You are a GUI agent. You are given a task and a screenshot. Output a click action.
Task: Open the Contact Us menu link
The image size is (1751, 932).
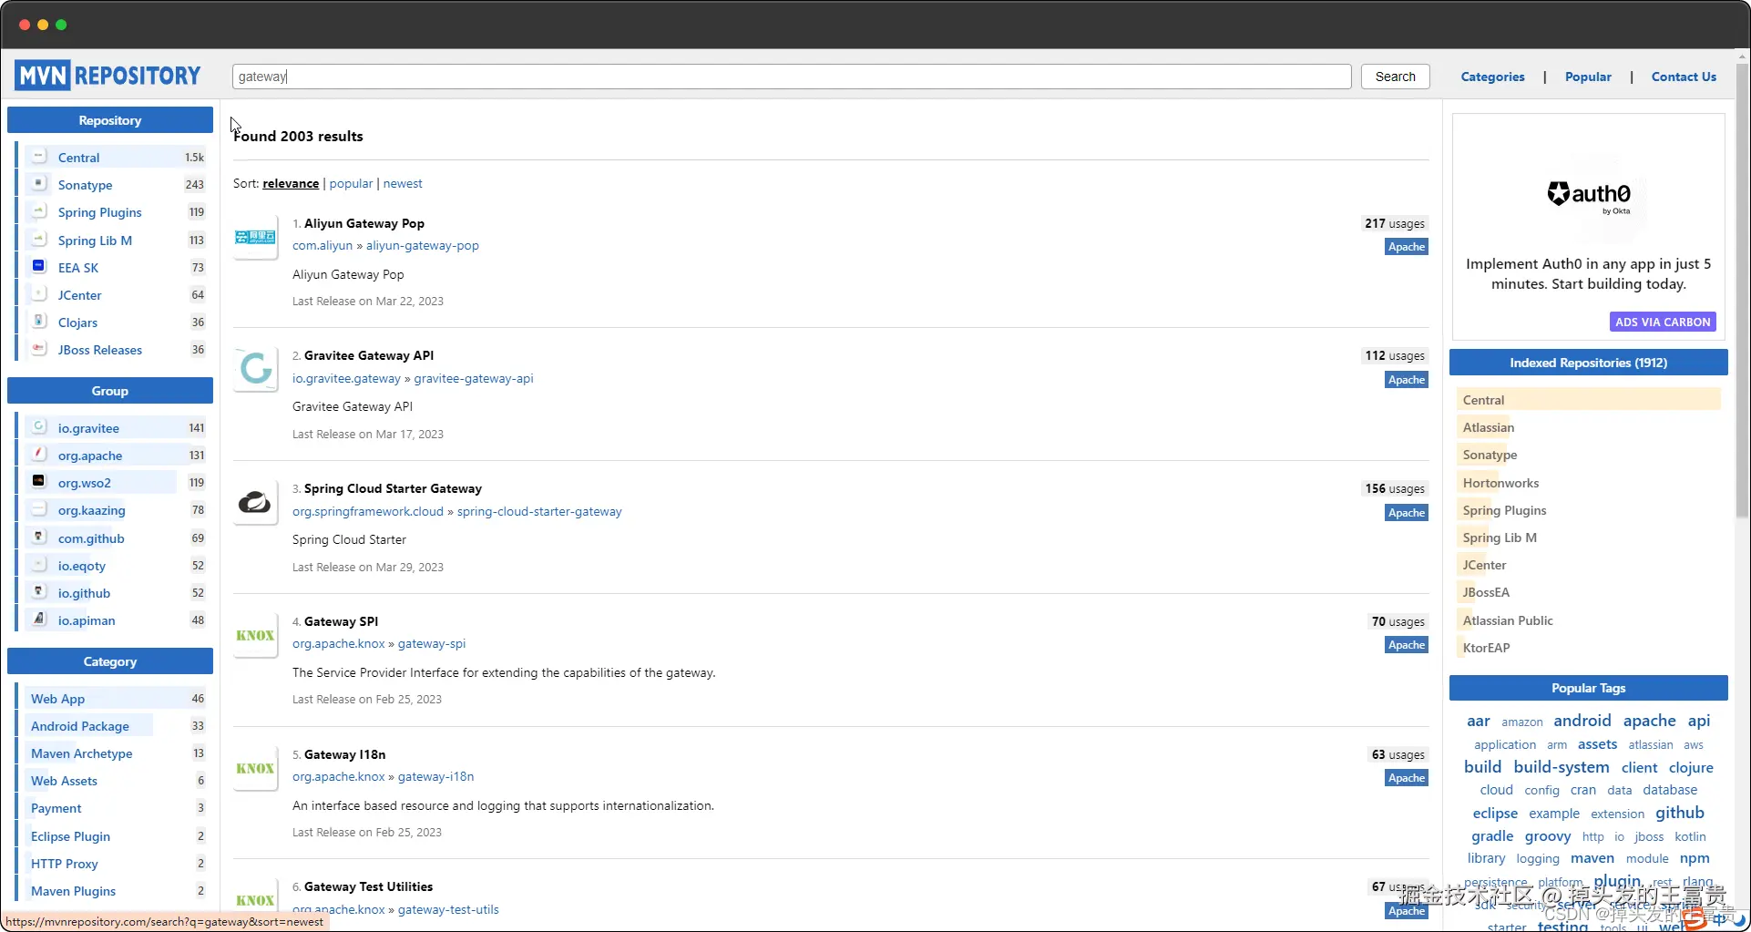pos(1684,77)
